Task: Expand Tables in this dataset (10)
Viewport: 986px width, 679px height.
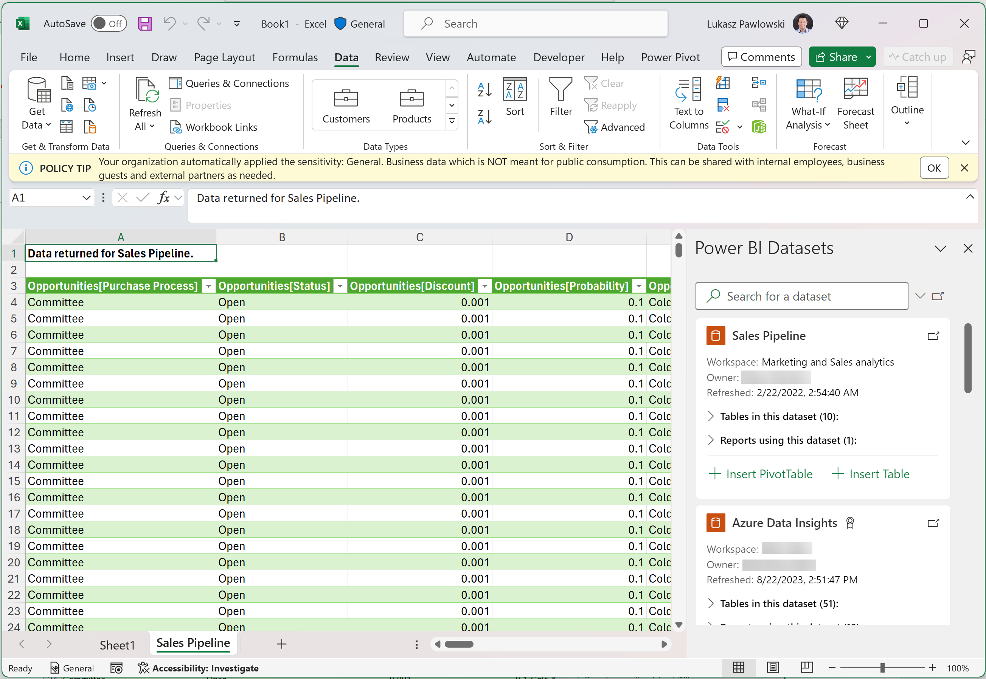Action: pos(711,416)
